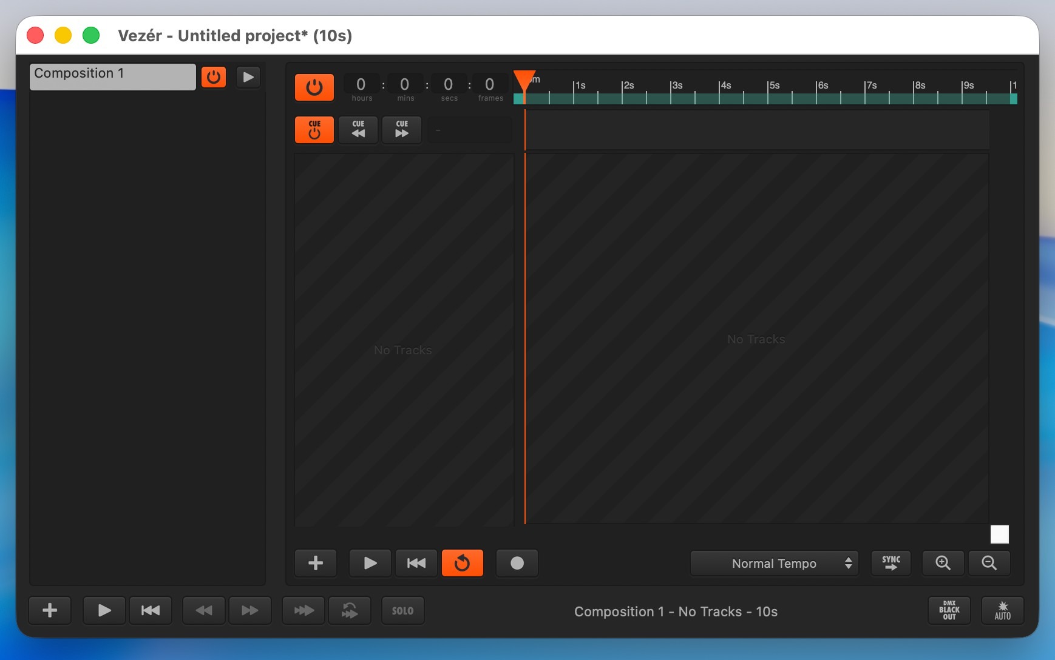Toggle the SOLO button
The width and height of the screenshot is (1055, 660).
[403, 610]
